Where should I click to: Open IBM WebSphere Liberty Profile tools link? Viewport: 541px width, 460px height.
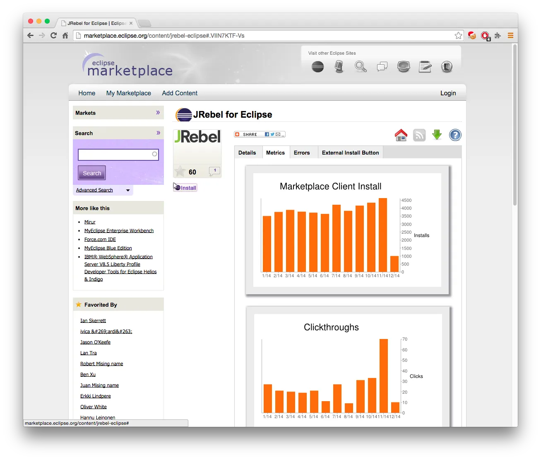(120, 268)
